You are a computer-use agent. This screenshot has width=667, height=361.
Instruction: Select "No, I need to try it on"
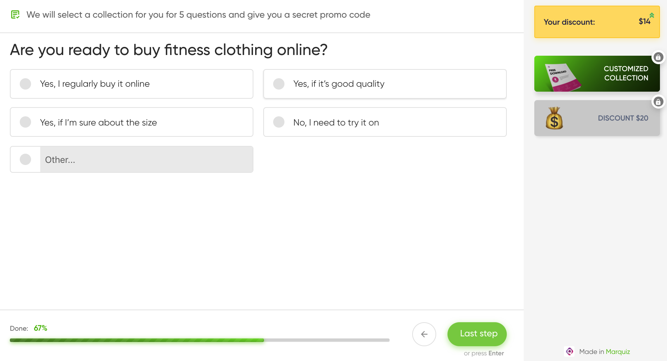[385, 122]
